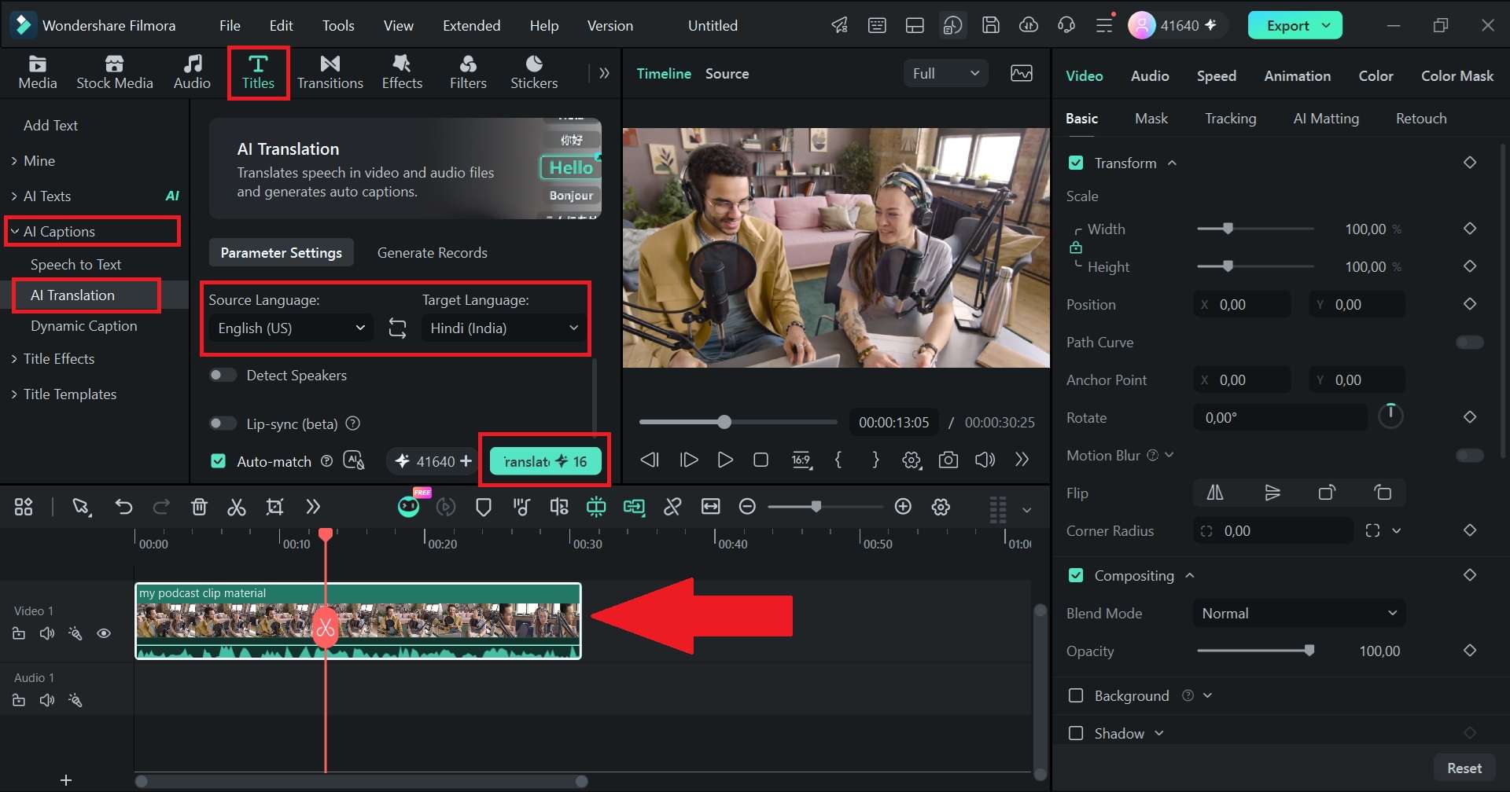Mark in point with the left brace
This screenshot has height=792, width=1510.
click(x=838, y=460)
